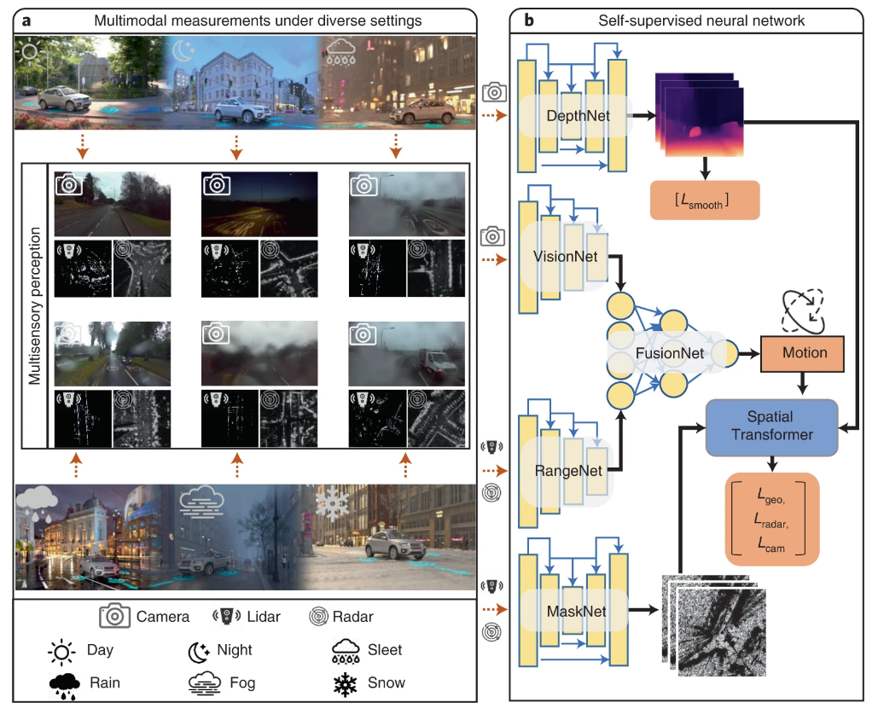This screenshot has height=714, width=878.
Task: Click camera icon beside VisionNet input
Action: pyautogui.click(x=493, y=236)
